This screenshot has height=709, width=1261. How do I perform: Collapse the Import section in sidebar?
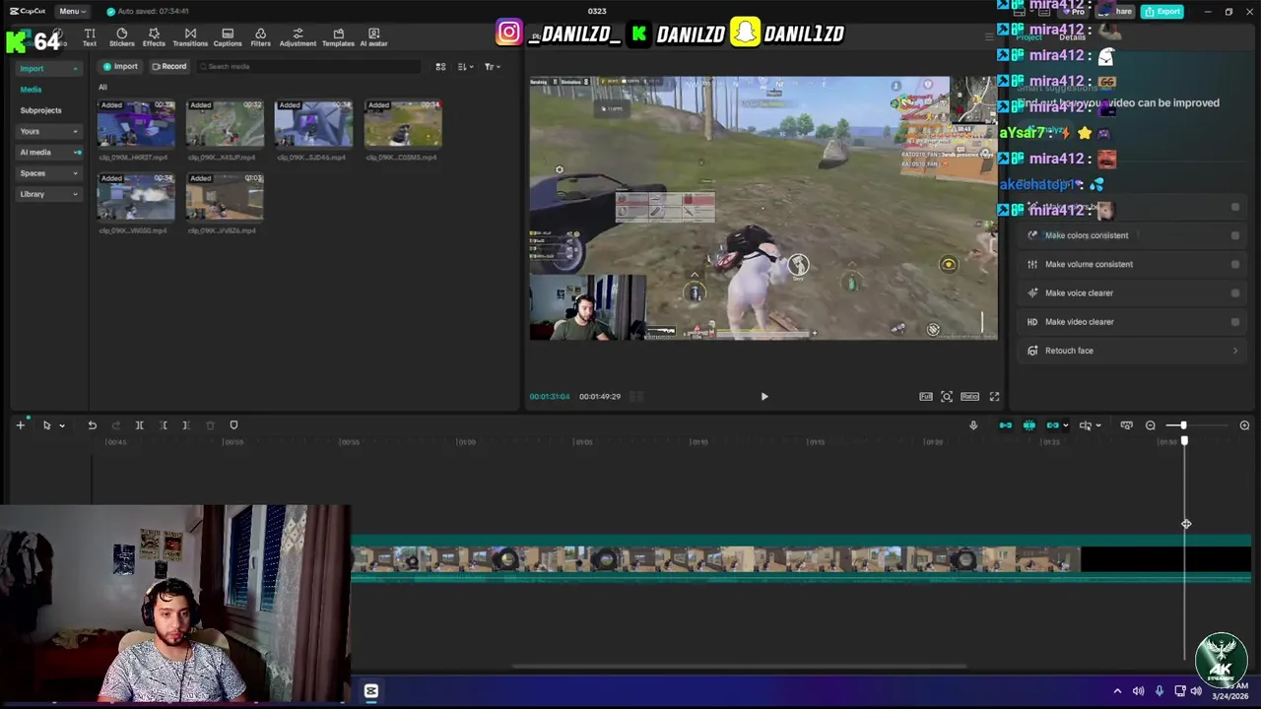coord(48,69)
